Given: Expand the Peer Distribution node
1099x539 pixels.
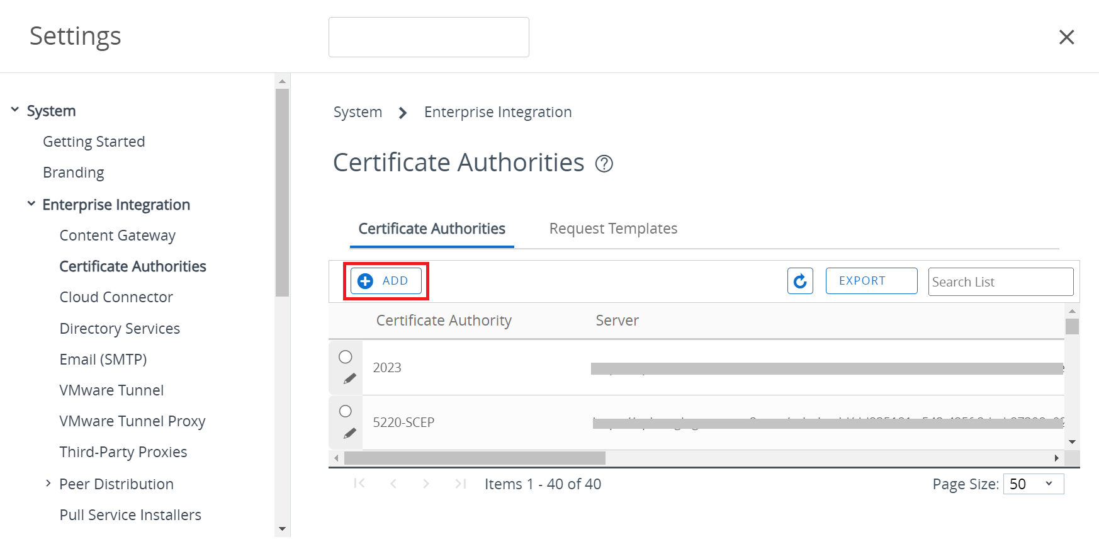Looking at the screenshot, I should [x=48, y=483].
